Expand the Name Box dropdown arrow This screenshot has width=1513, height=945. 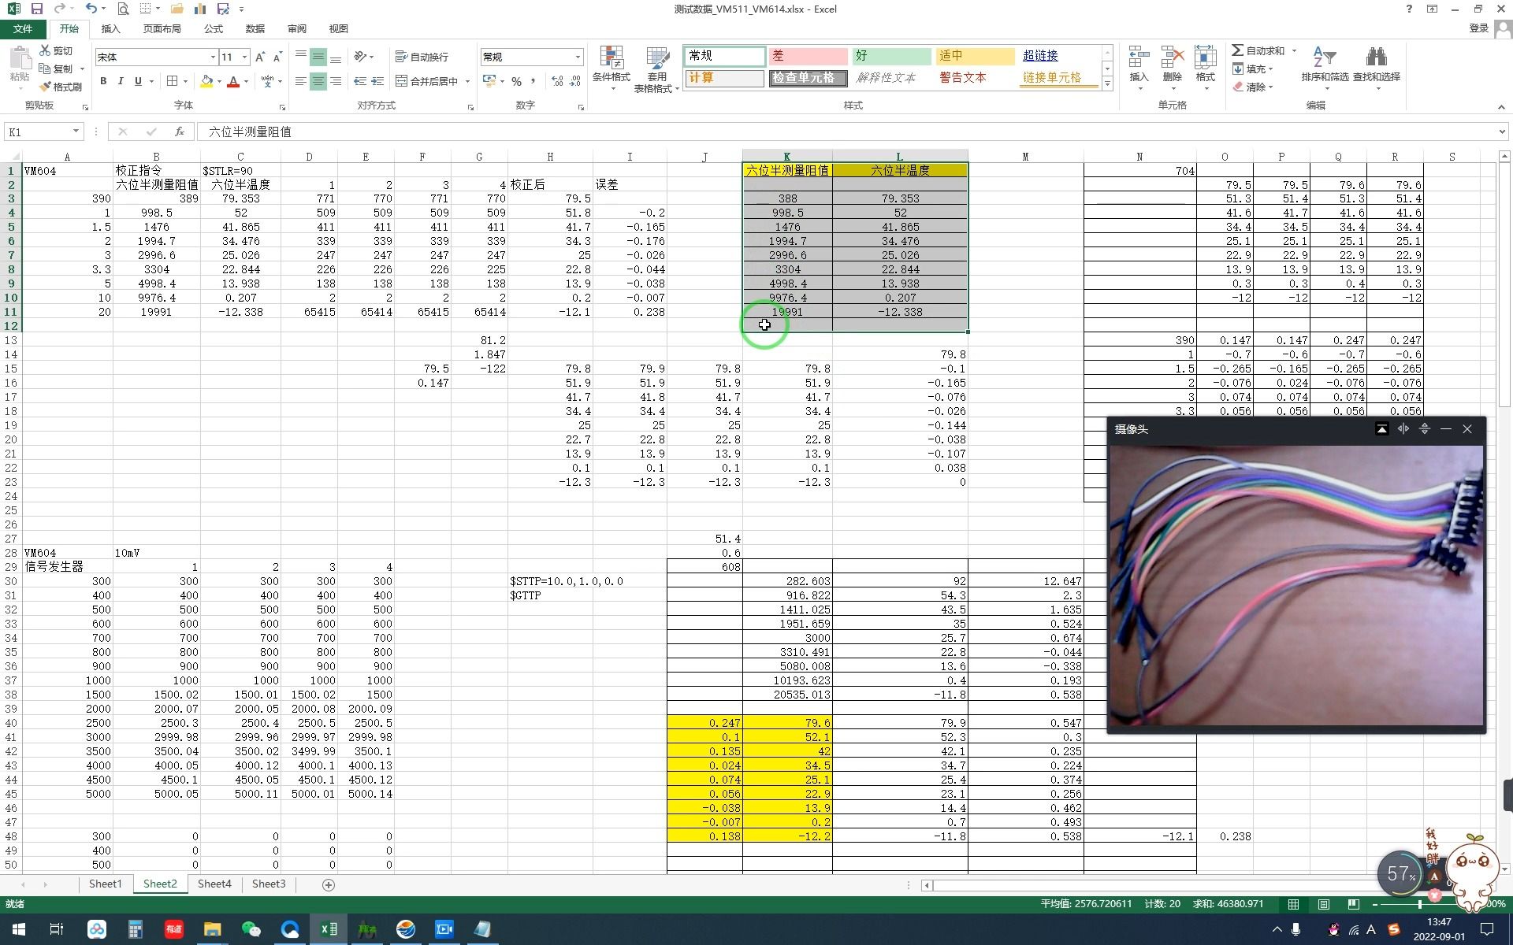pyautogui.click(x=76, y=132)
